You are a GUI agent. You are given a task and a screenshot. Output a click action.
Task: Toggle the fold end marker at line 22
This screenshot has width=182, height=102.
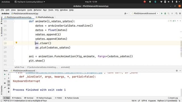click(x=13, y=61)
